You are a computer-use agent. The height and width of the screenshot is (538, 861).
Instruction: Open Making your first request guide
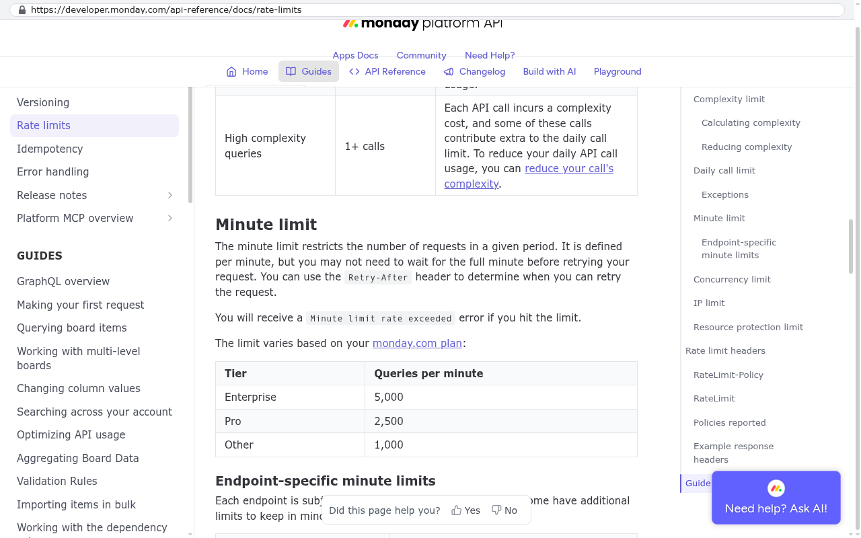pos(81,305)
